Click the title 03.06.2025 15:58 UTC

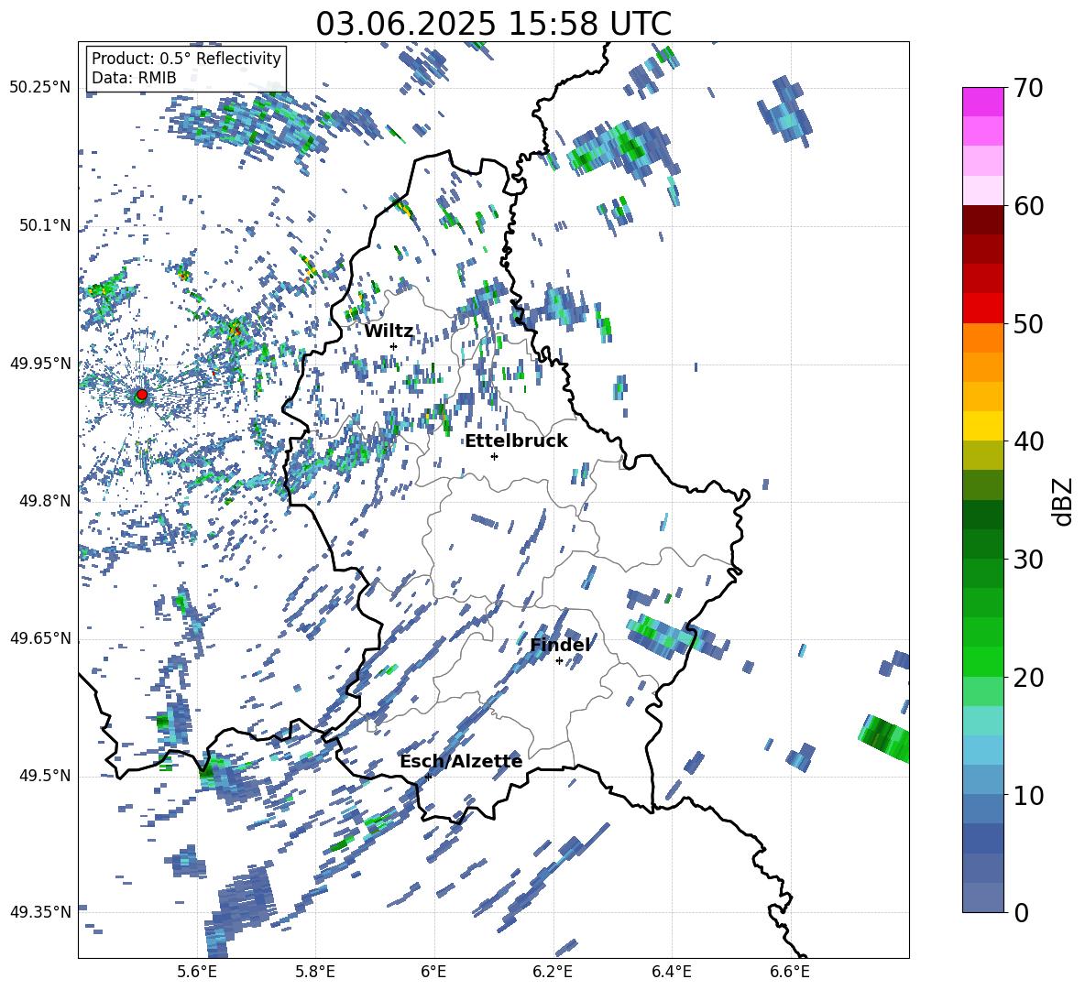(493, 24)
